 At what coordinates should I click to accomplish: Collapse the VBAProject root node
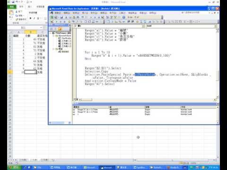pyautogui.click(x=51, y=33)
